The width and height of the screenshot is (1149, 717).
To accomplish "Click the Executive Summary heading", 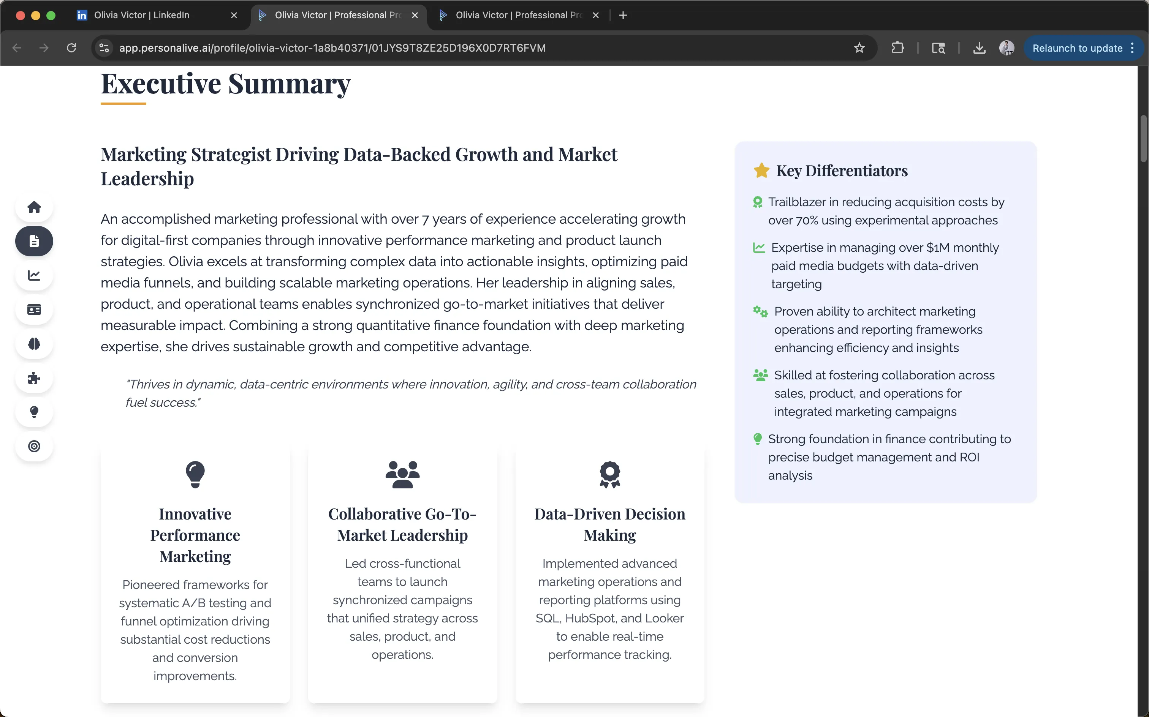I will pyautogui.click(x=226, y=84).
